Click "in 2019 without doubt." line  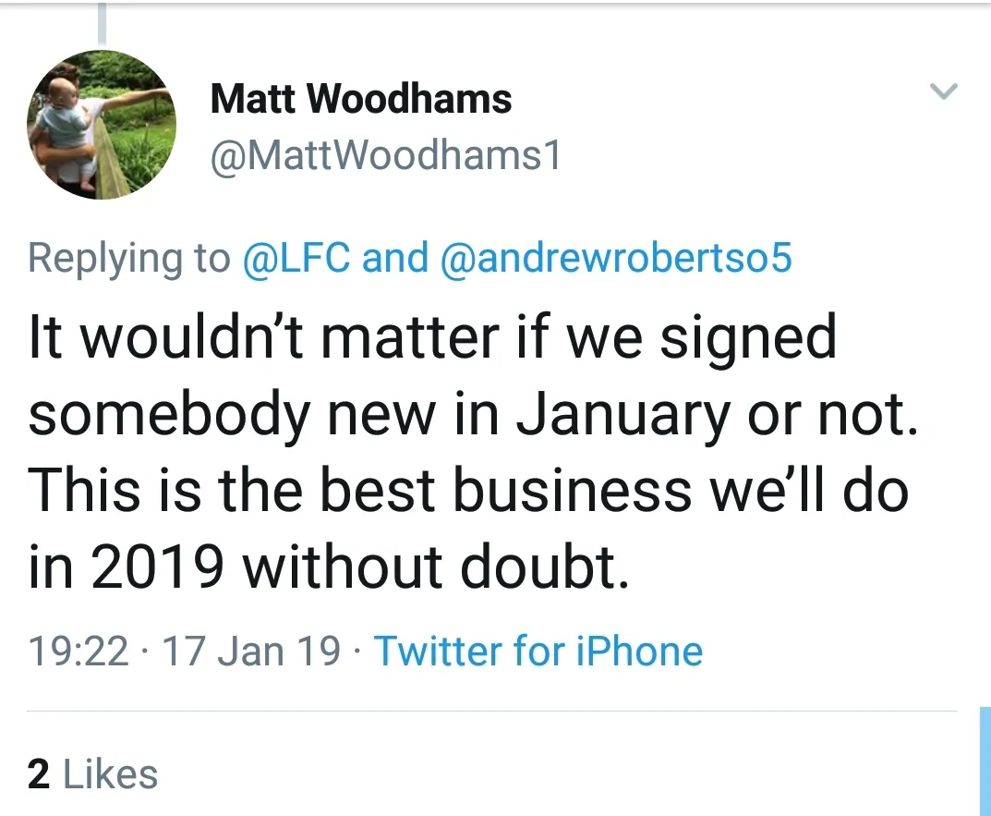coord(329,566)
